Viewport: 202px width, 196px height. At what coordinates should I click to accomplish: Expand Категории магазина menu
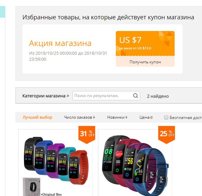[x=46, y=96]
